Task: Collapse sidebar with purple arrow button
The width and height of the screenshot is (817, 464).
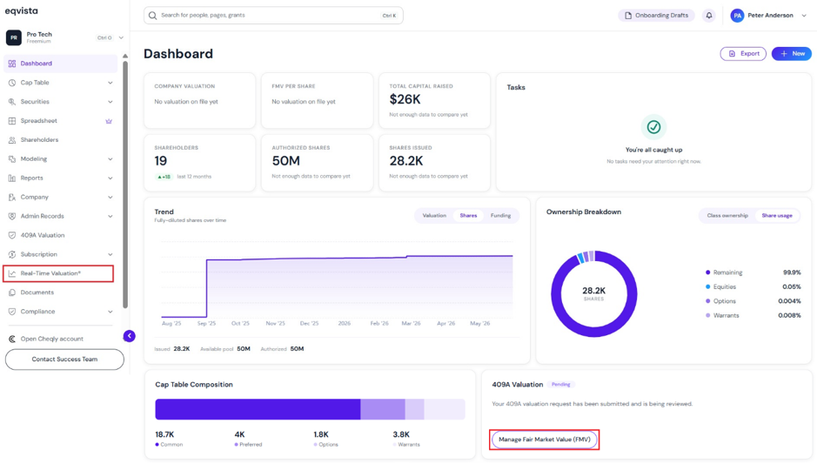Action: [130, 336]
